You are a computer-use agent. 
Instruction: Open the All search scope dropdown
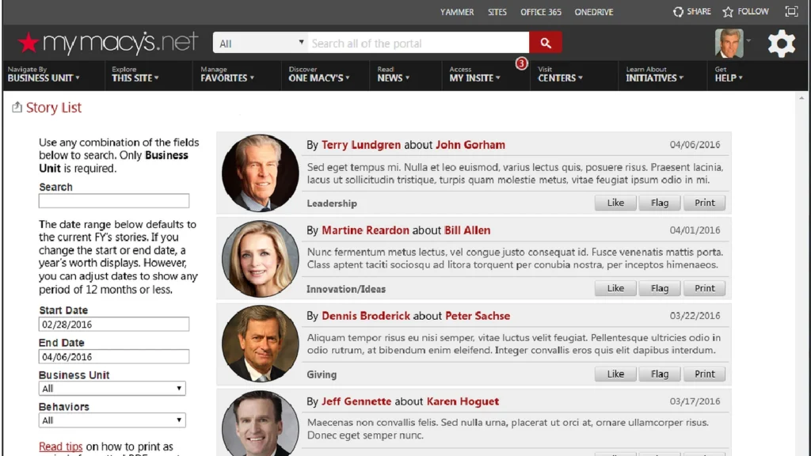(x=261, y=43)
